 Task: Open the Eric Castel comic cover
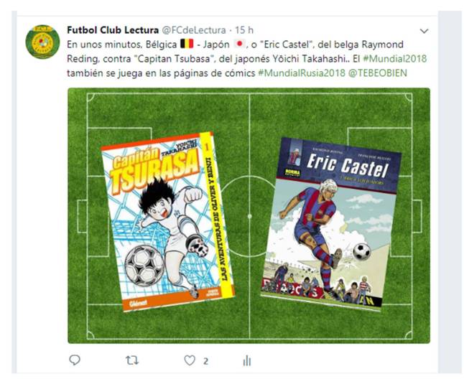point(331,224)
